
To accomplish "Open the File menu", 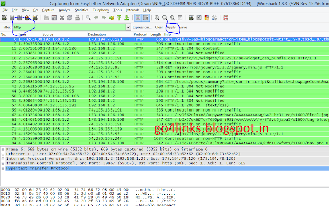I will point(5,10).
